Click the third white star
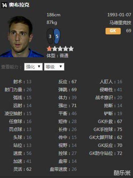The width and height of the screenshot is (133, 178). tap(60, 48)
